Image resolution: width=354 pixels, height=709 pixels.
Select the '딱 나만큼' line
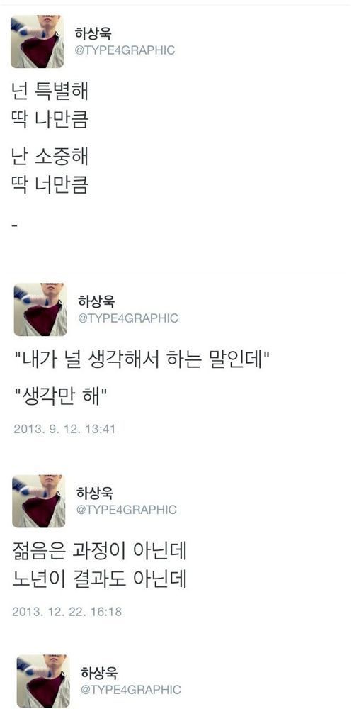tap(50, 119)
